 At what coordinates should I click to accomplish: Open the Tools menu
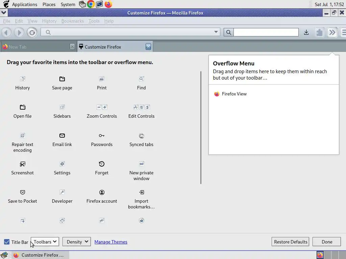[x=94, y=21]
